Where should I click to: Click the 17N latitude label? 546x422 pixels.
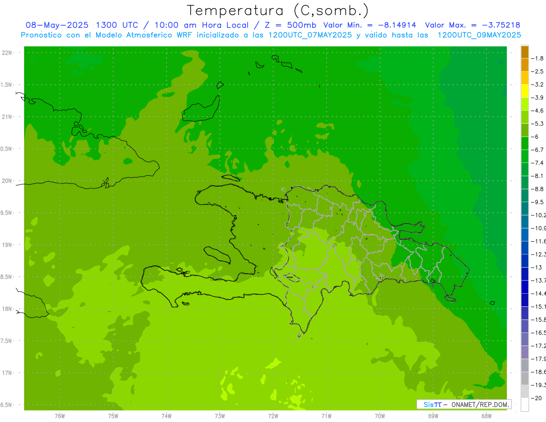click(8, 373)
